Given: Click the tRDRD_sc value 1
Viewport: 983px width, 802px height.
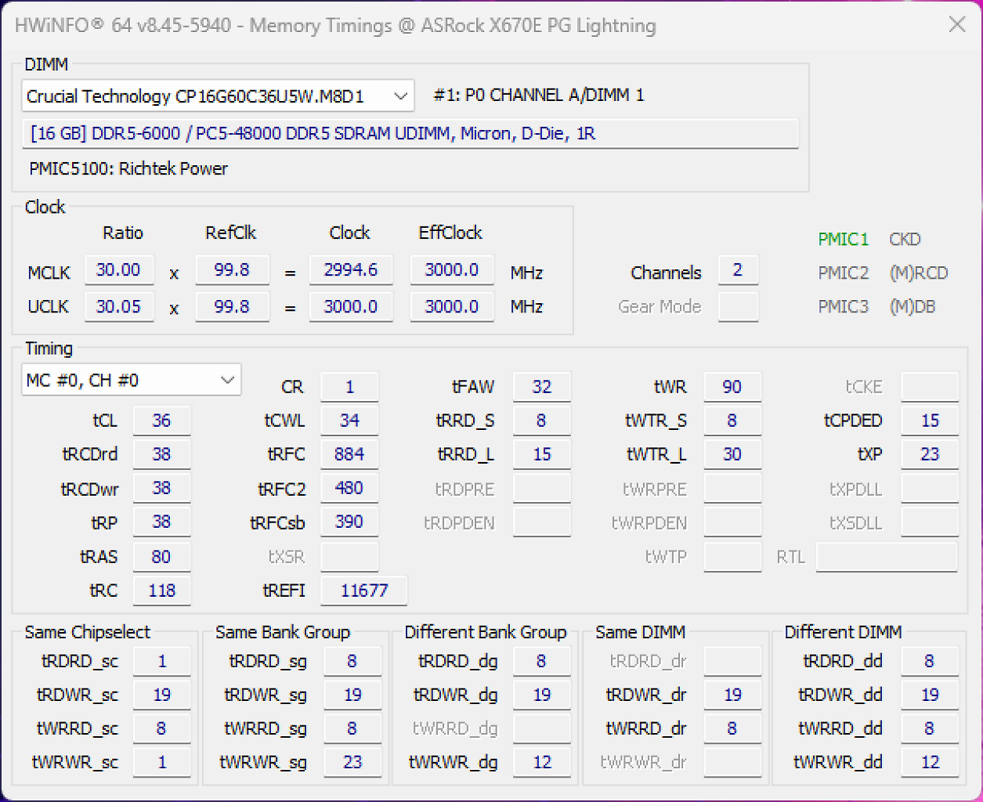Looking at the screenshot, I should point(161,661).
